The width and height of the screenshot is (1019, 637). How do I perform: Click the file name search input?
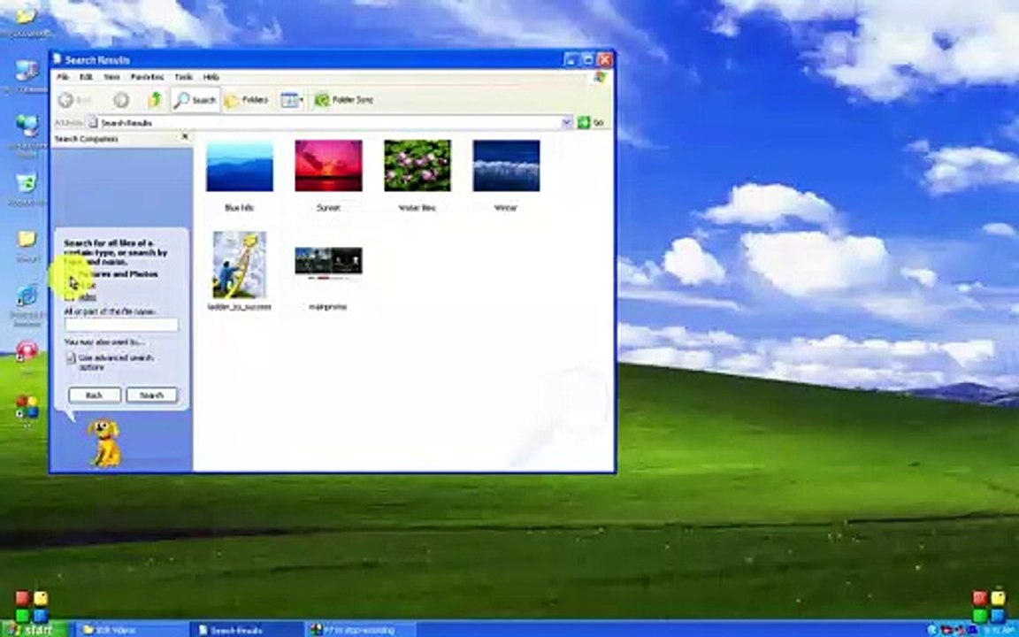tap(121, 325)
